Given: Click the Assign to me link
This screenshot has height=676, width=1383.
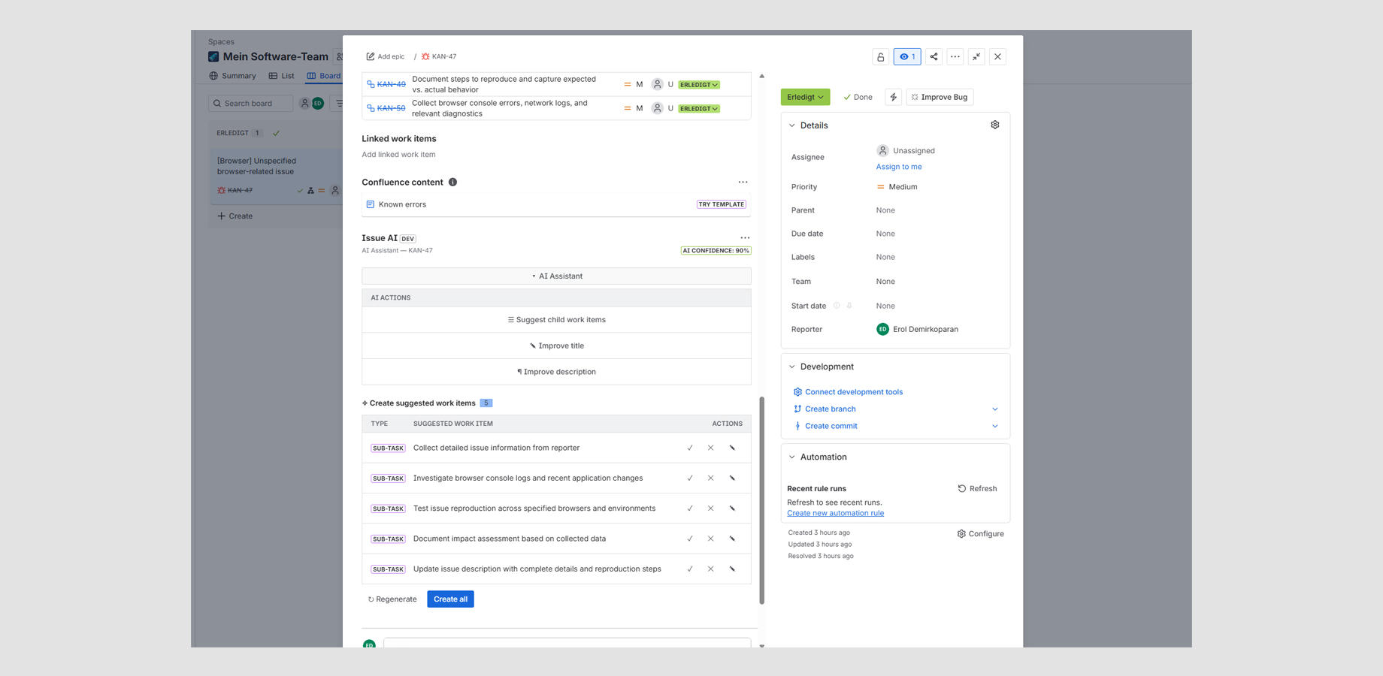Looking at the screenshot, I should (x=899, y=166).
